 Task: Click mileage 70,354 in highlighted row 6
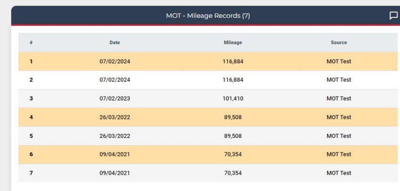[x=233, y=154]
